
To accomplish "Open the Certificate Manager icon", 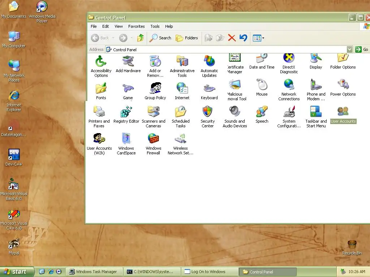I will (x=235, y=63).
